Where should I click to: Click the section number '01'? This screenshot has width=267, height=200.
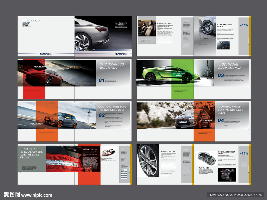(x=101, y=80)
